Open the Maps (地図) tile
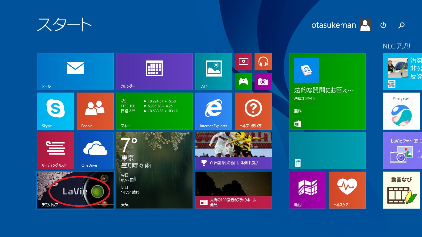This screenshot has width=422, height=237. coord(308,190)
